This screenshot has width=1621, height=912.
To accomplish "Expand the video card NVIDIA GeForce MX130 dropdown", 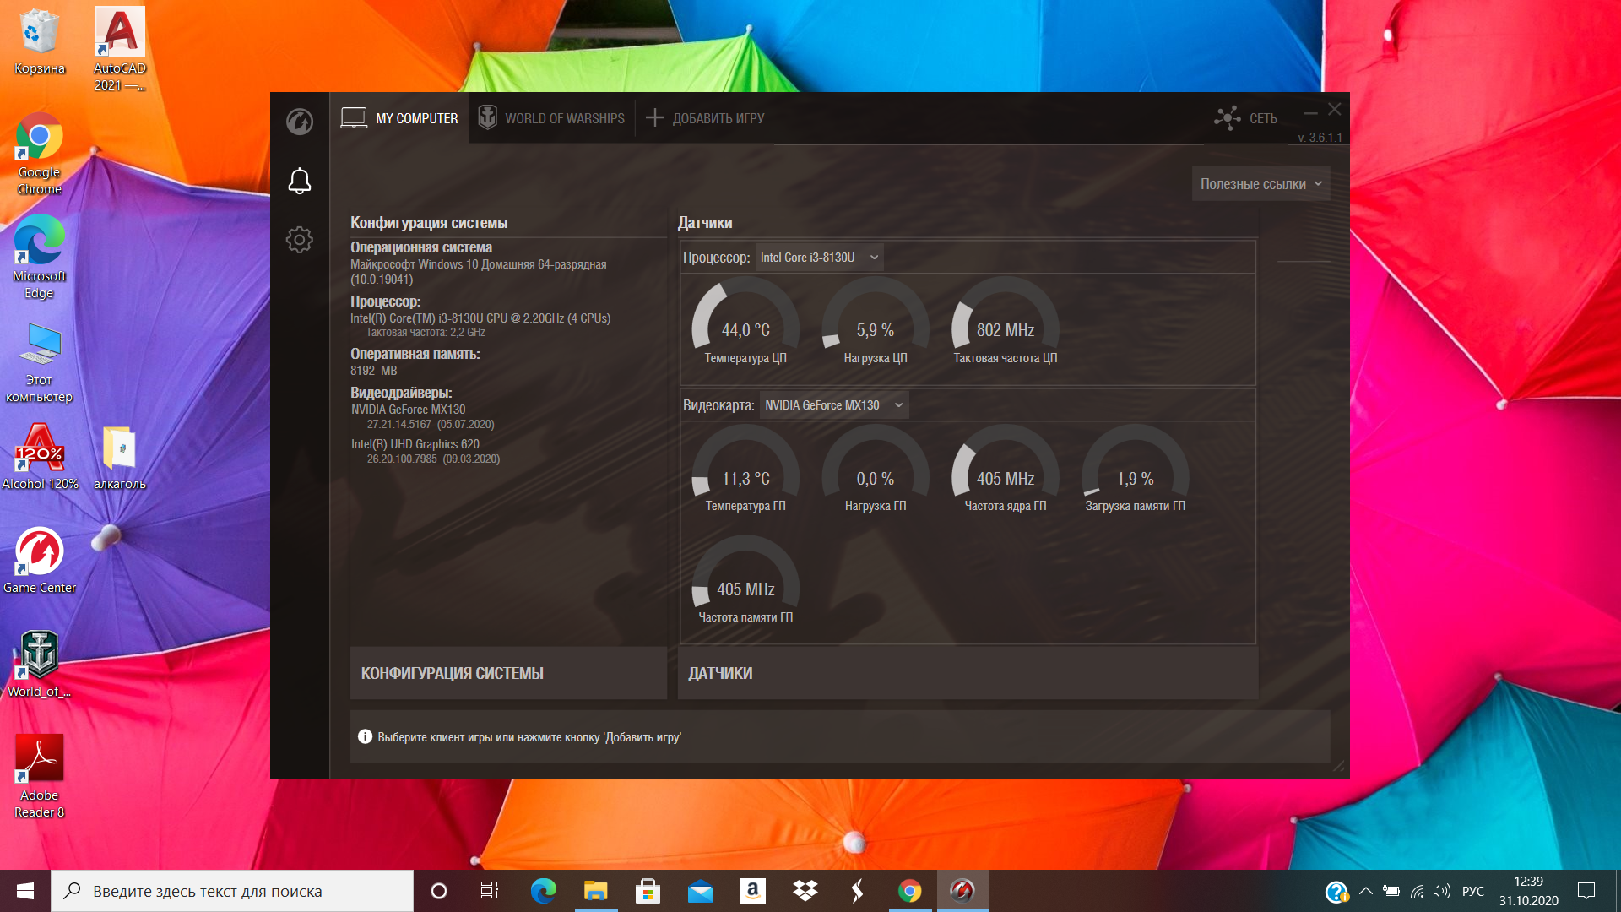I will [x=834, y=405].
